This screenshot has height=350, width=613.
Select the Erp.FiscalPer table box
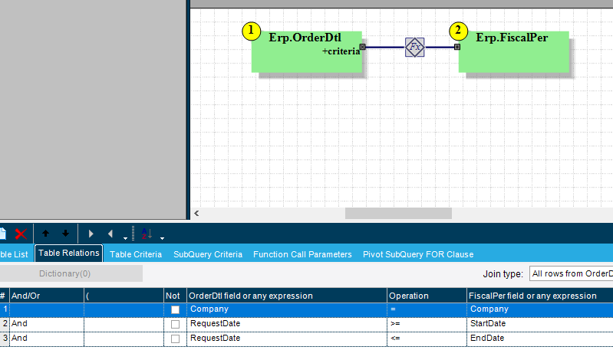pyautogui.click(x=514, y=52)
